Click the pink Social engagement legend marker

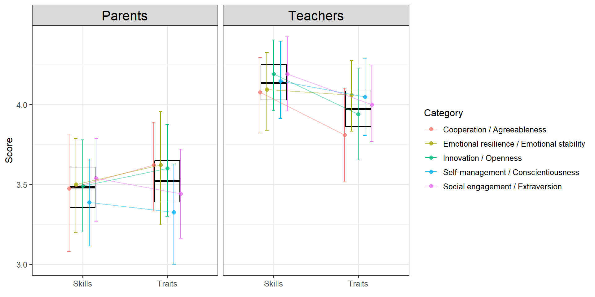tap(431, 186)
